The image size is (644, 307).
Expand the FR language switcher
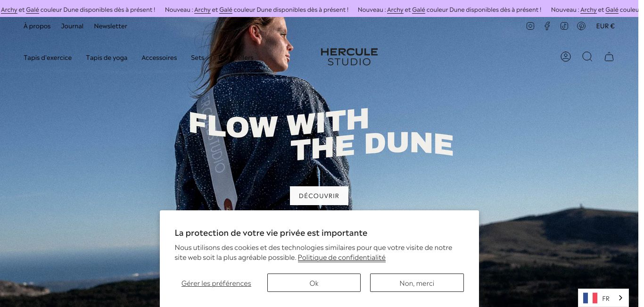pos(603,298)
